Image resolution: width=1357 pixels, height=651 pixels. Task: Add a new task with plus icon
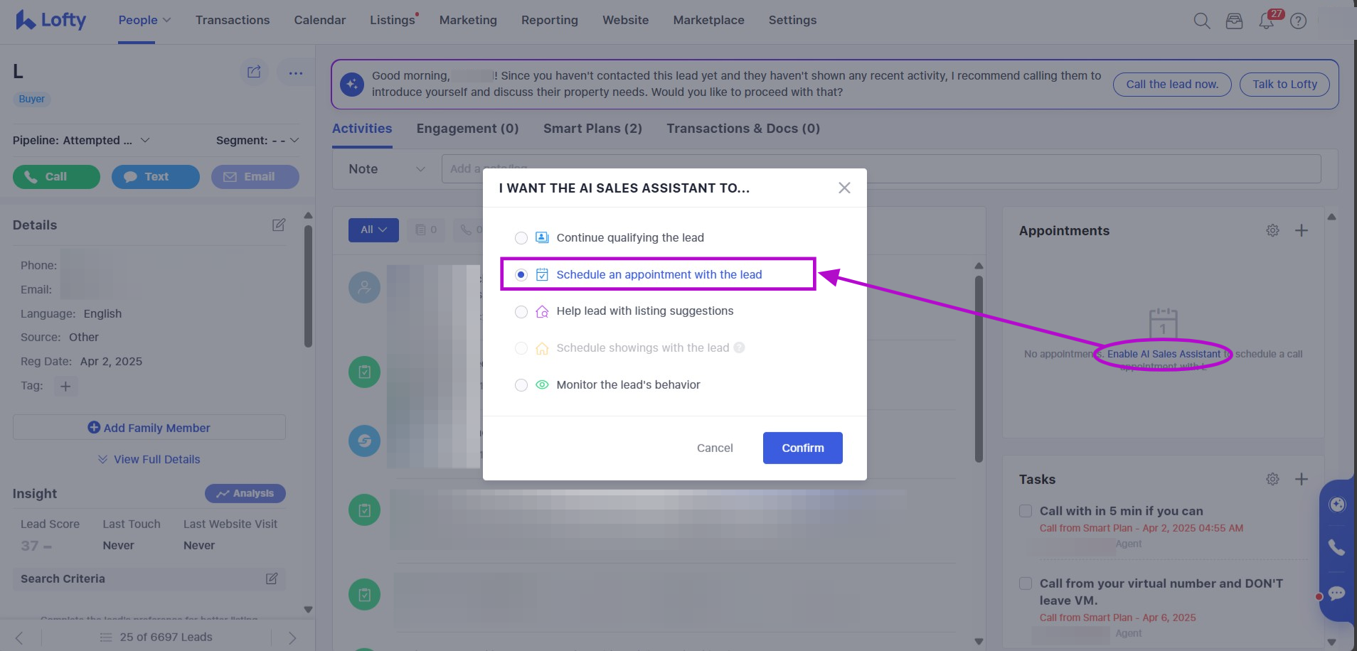(x=1301, y=479)
